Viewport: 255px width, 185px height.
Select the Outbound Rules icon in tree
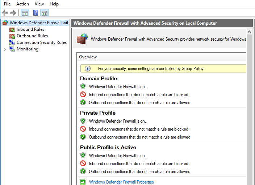pyautogui.click(x=12, y=36)
